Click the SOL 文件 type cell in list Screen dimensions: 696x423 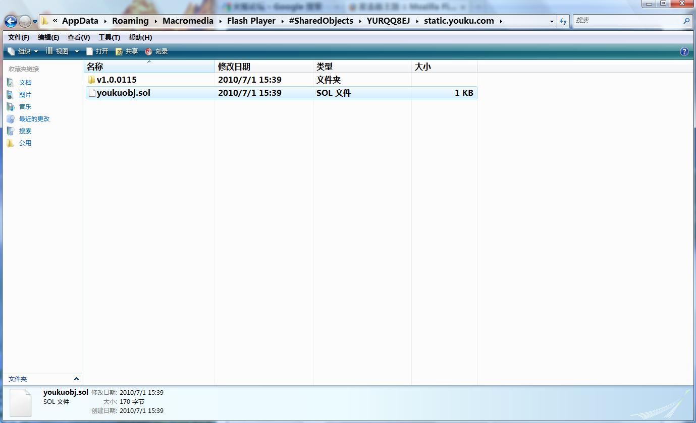[x=334, y=93]
